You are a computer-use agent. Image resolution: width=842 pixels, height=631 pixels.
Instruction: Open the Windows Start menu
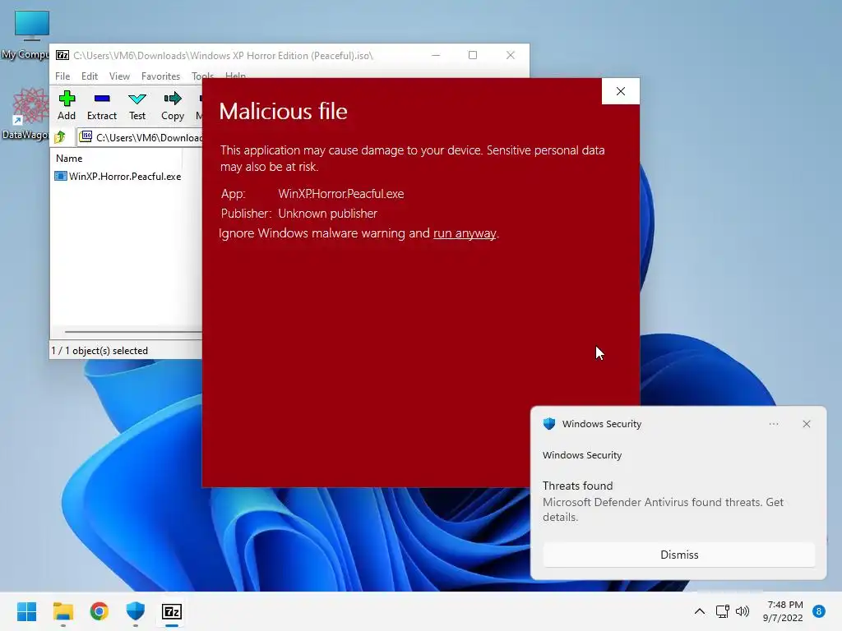[27, 611]
